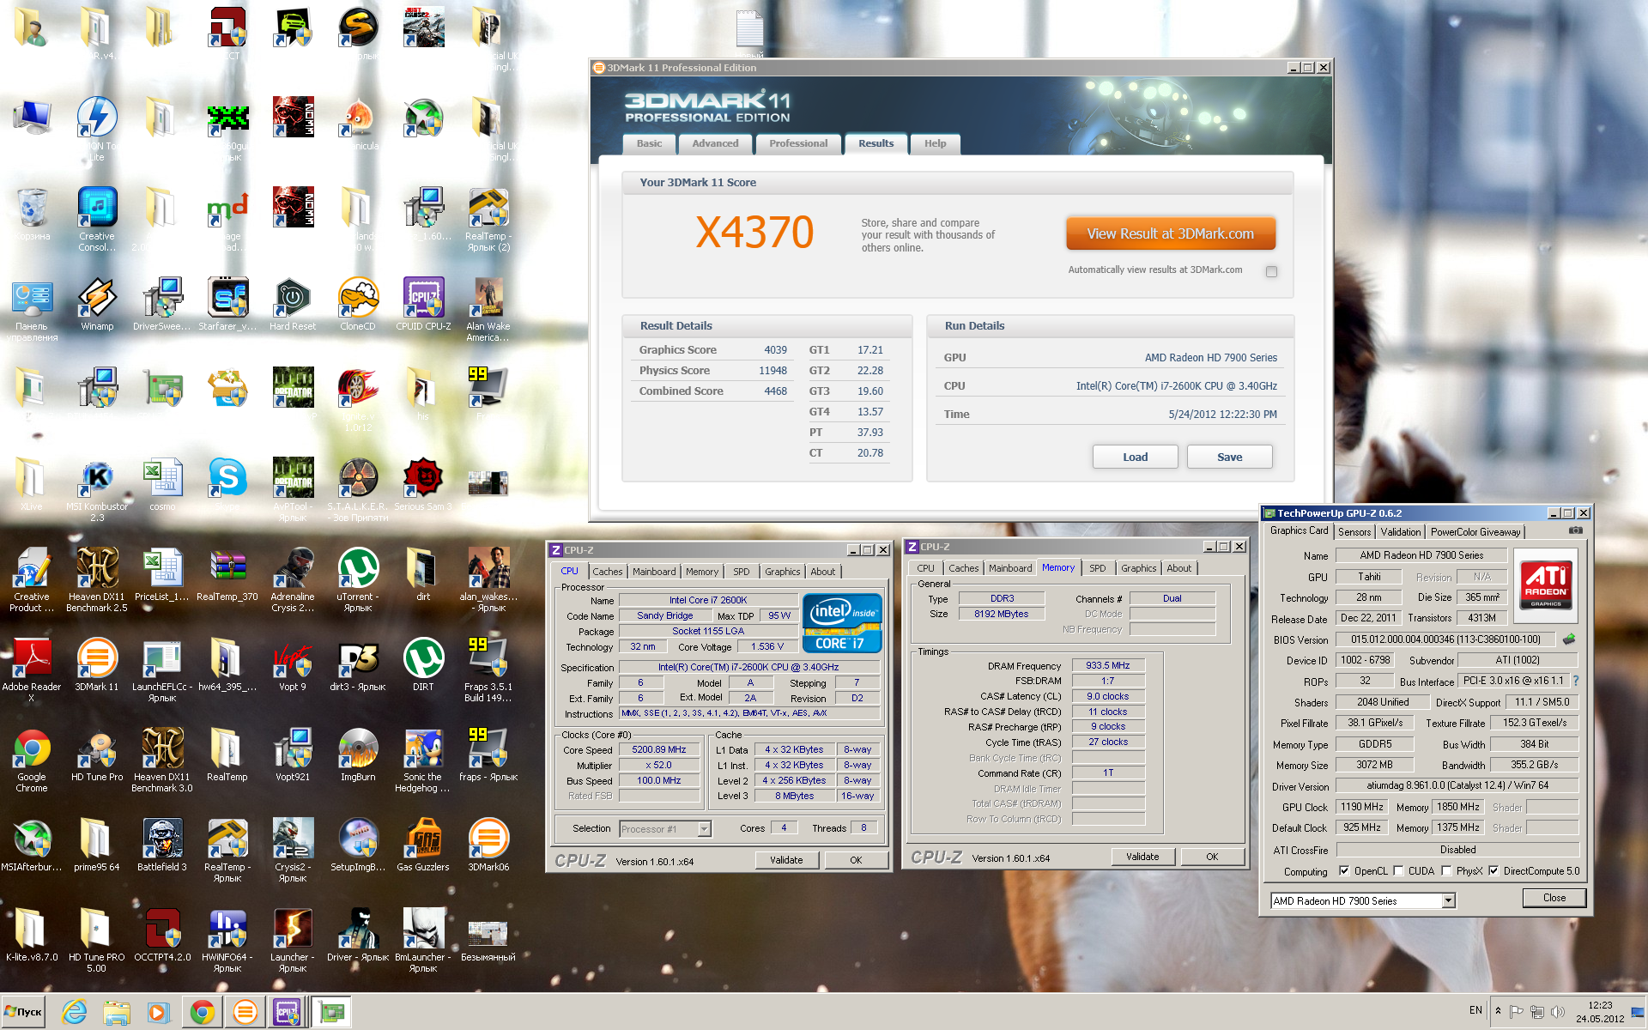Toggle the OpenCL checkbox in GPU-Z
The height and width of the screenshot is (1030, 1648).
tap(1344, 871)
